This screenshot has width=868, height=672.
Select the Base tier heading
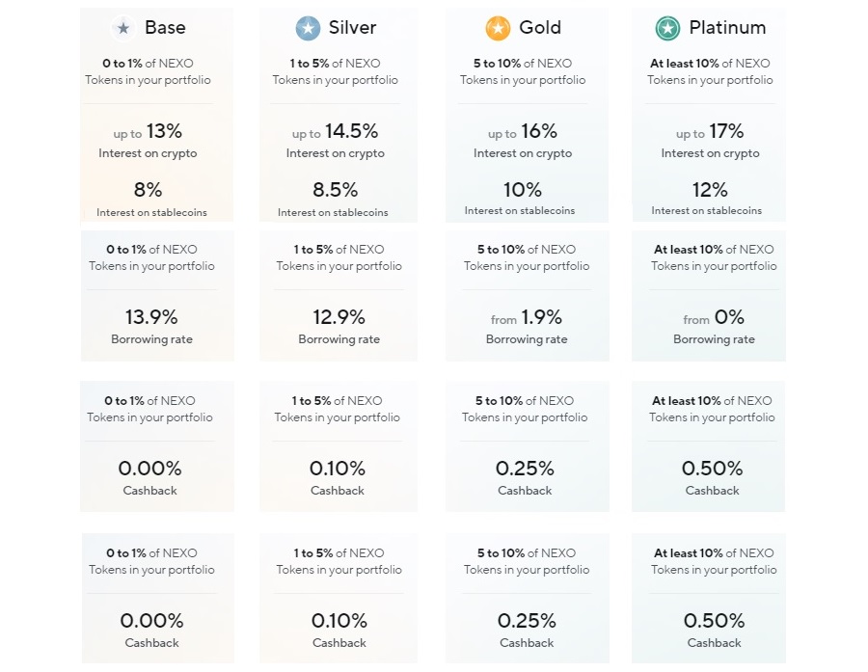tap(165, 27)
